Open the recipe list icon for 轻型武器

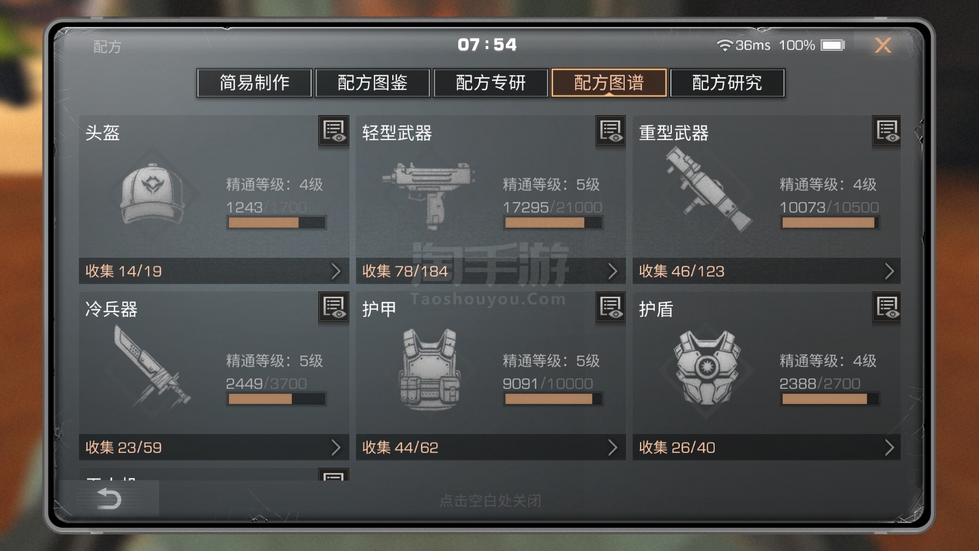pos(611,130)
